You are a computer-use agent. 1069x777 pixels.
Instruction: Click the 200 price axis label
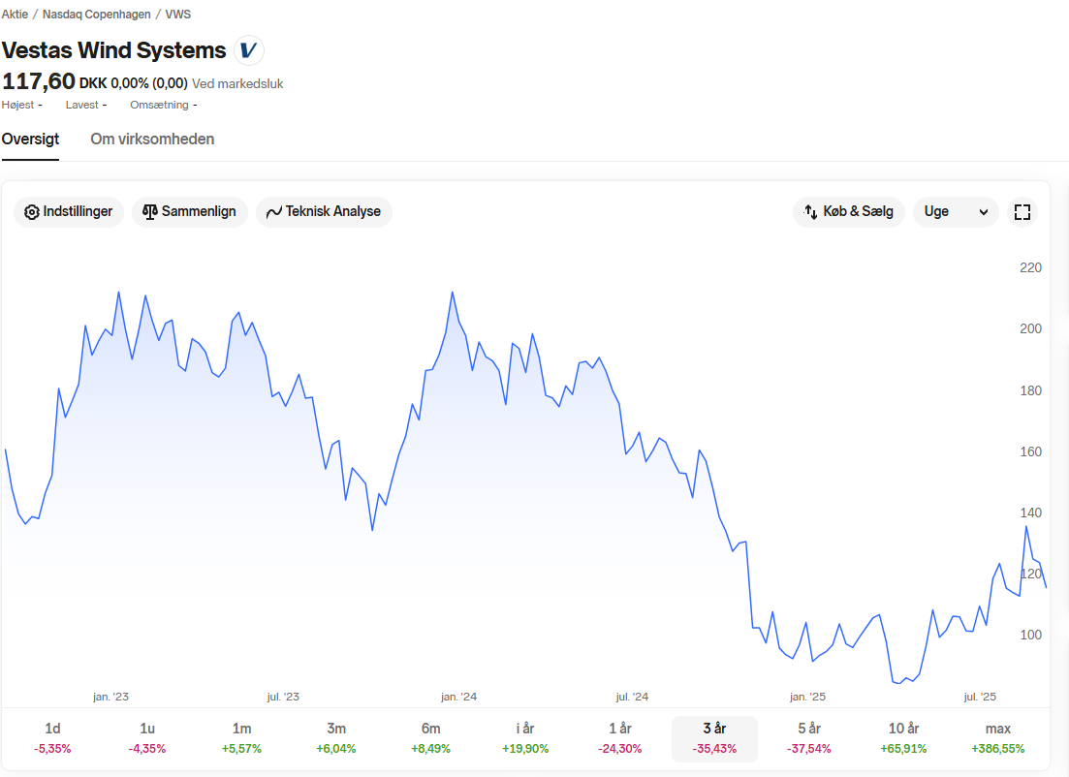pyautogui.click(x=1030, y=328)
